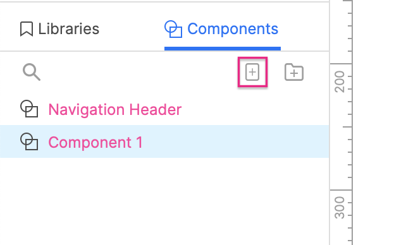Click the Components tab icon

[x=173, y=29]
